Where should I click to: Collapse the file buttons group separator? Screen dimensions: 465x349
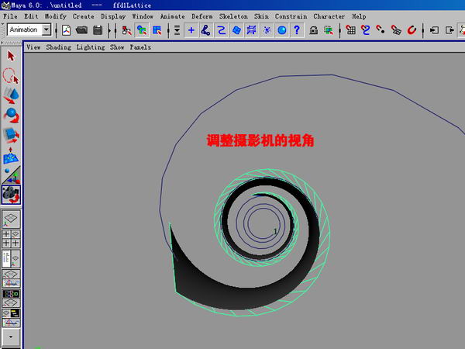[x=57, y=30]
